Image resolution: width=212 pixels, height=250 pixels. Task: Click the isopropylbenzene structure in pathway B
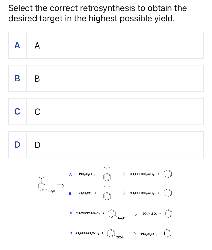(107, 195)
